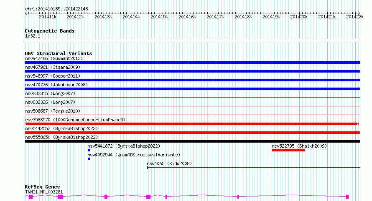Click the nsv508687 (Teague2010) label
Image resolution: width=372 pixels, height=201 pixels.
click(53, 111)
